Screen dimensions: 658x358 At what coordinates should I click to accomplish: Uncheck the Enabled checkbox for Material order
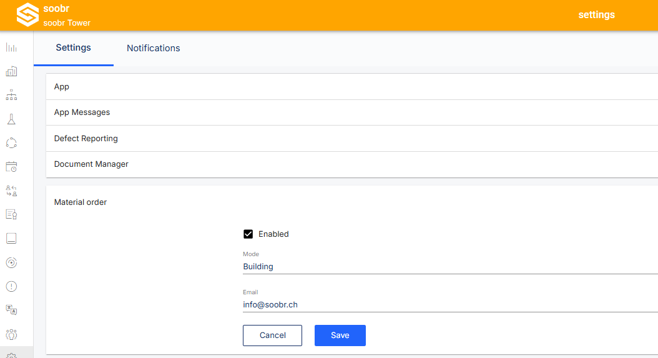click(x=248, y=234)
